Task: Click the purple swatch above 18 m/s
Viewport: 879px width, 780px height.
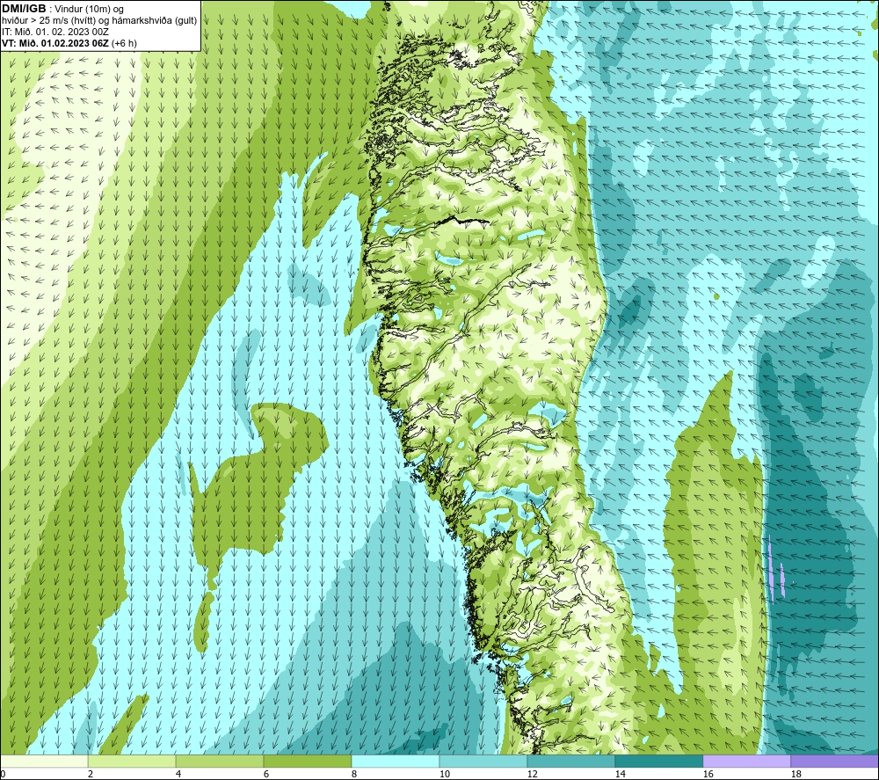Action: click(x=835, y=761)
